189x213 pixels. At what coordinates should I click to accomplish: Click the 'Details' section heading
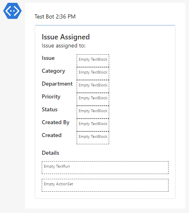click(x=51, y=153)
